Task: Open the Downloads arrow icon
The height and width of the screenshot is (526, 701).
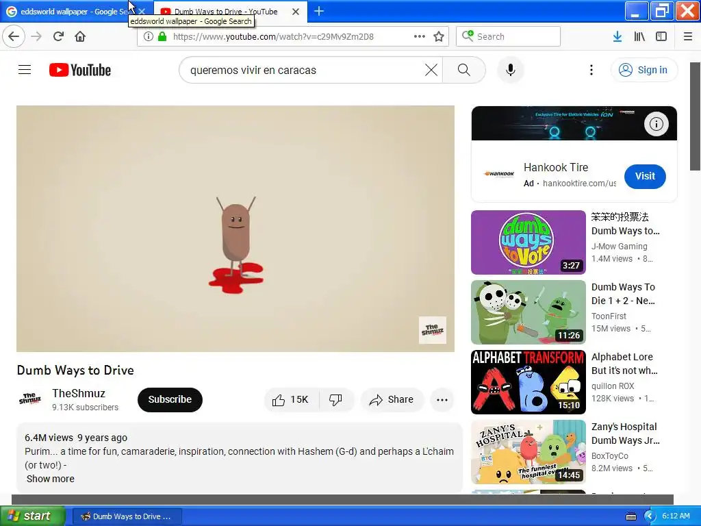Action: point(617,36)
